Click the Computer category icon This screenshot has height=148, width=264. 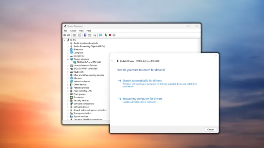tap(71, 53)
